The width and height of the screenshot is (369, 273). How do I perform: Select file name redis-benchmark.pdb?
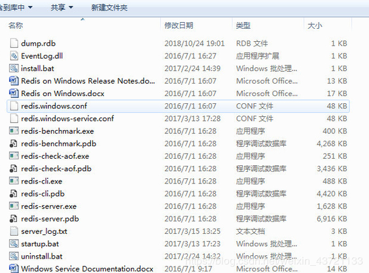(x=59, y=144)
